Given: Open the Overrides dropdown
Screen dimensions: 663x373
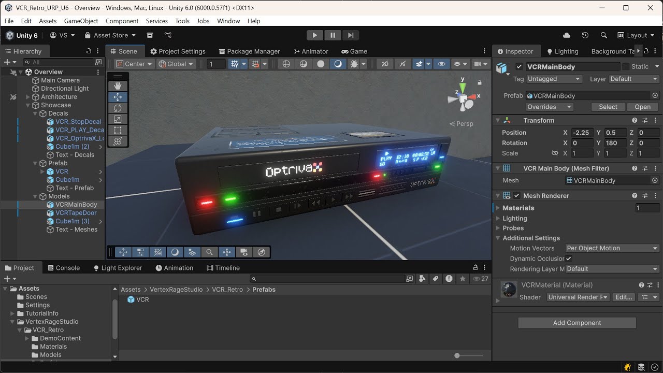Looking at the screenshot, I should click(x=550, y=107).
